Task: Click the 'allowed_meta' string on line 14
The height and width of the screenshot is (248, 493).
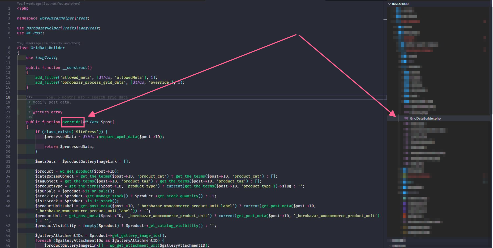Action: click(x=76, y=78)
